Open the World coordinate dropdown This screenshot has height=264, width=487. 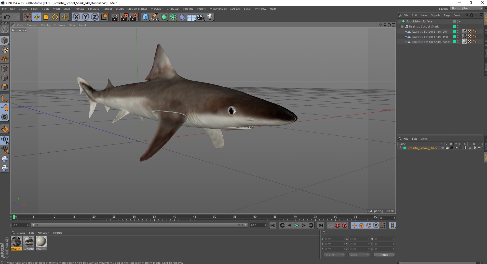(334, 255)
